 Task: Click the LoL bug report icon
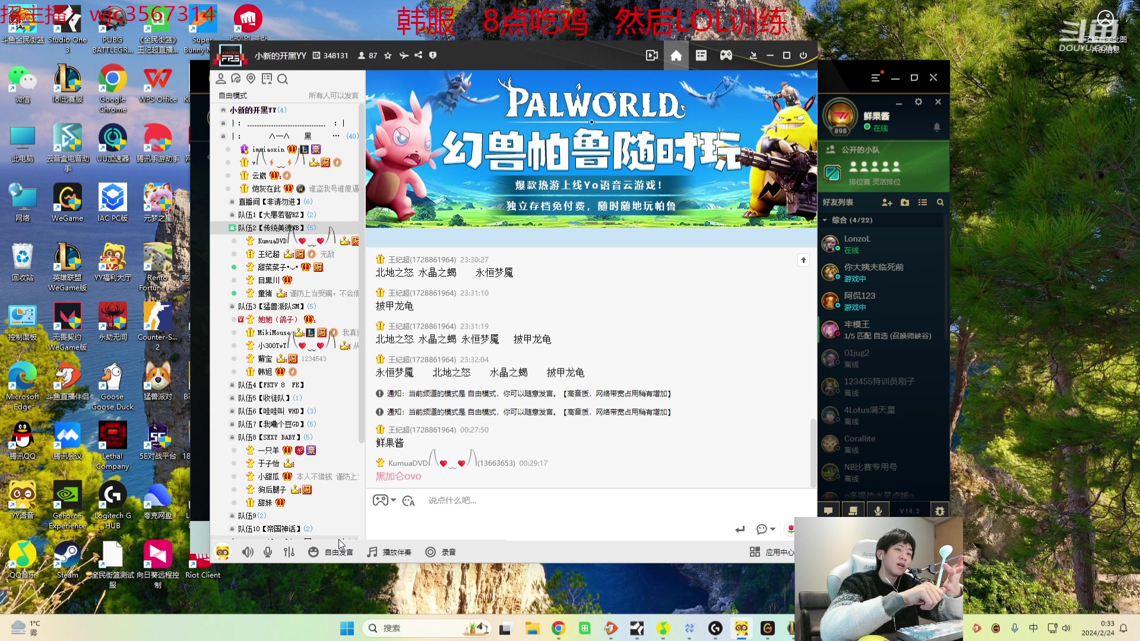click(939, 510)
